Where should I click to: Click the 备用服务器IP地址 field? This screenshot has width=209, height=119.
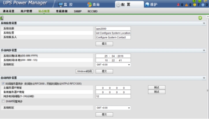(113, 92)
